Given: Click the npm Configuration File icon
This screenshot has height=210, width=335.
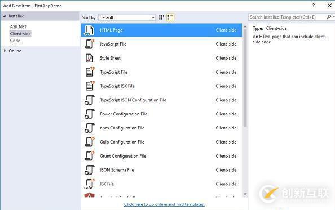Looking at the screenshot, I should pos(90,128).
